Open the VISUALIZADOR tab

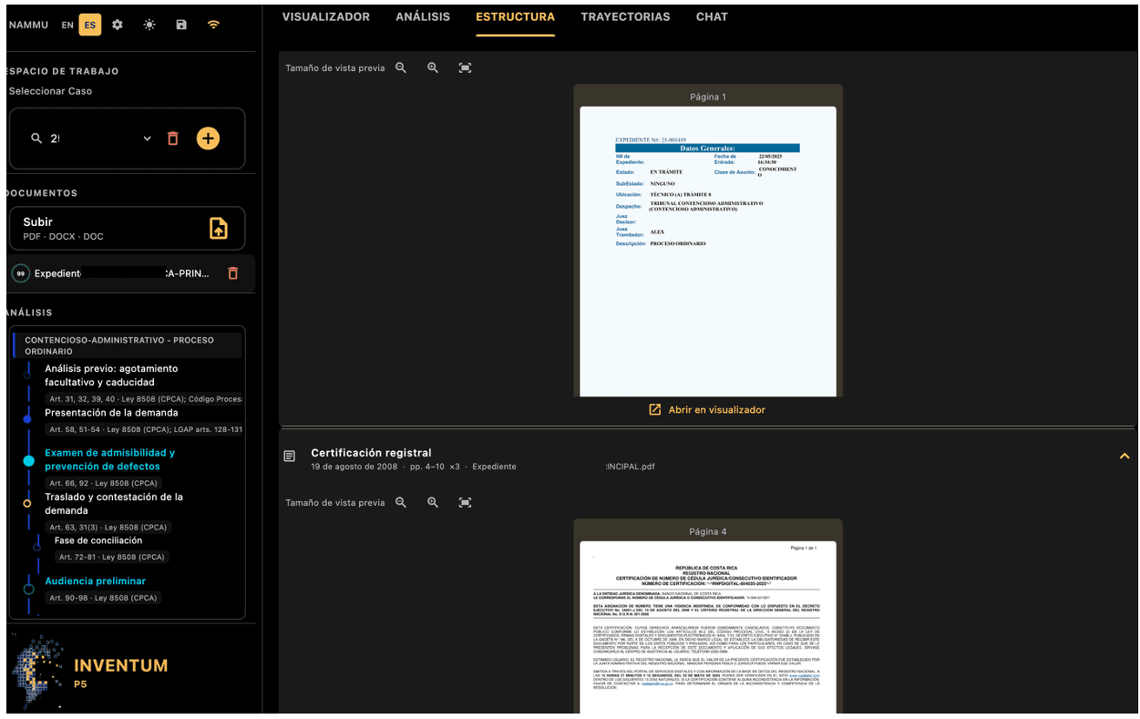click(x=325, y=17)
